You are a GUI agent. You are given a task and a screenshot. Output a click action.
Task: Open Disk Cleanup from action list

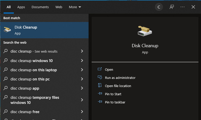coord(109,70)
